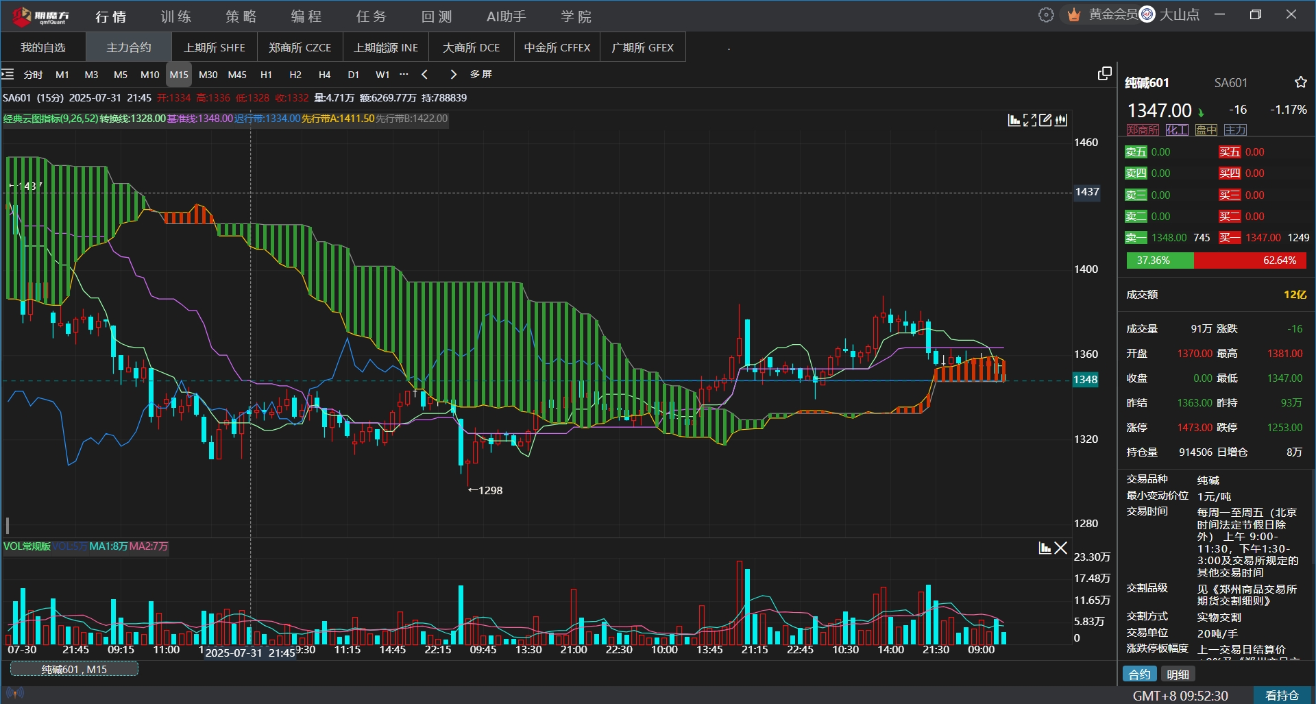Click the buy/sell ratio bar 62.64%
Image resolution: width=1316 pixels, height=704 pixels.
[1250, 260]
